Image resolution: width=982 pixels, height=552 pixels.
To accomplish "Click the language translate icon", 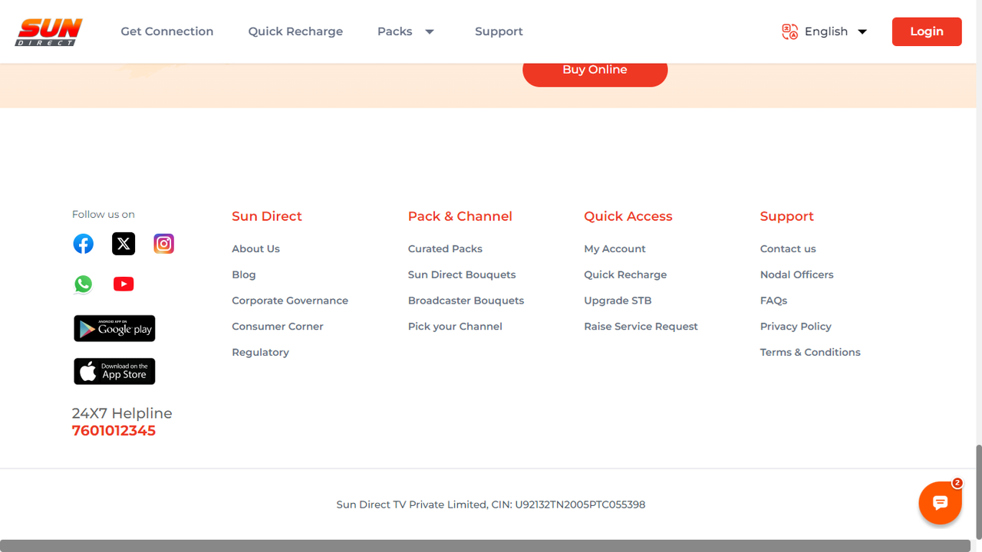I will click(x=790, y=31).
